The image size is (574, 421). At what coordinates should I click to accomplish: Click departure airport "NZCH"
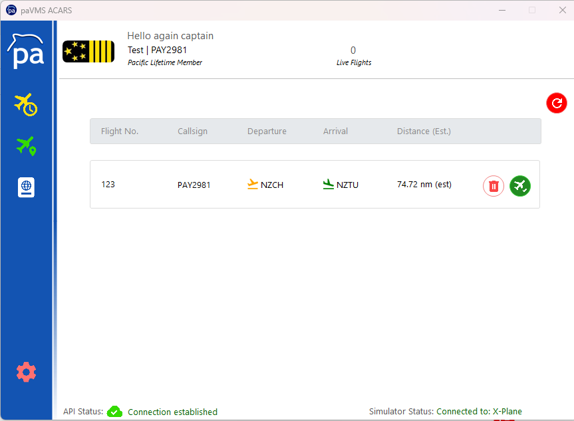(272, 185)
